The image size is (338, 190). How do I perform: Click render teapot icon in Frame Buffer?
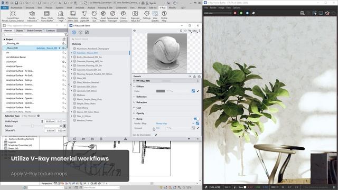point(327,13)
